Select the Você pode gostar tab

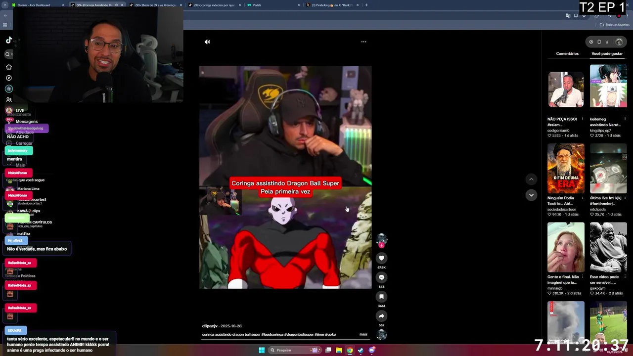(x=607, y=53)
